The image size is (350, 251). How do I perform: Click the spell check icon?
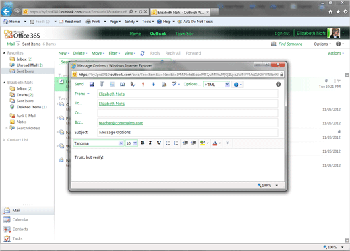(174, 84)
